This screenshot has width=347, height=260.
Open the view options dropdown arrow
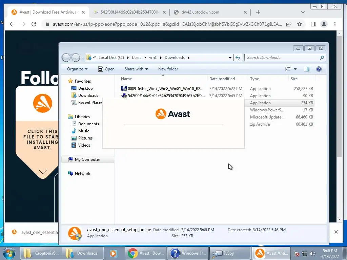[x=295, y=69]
